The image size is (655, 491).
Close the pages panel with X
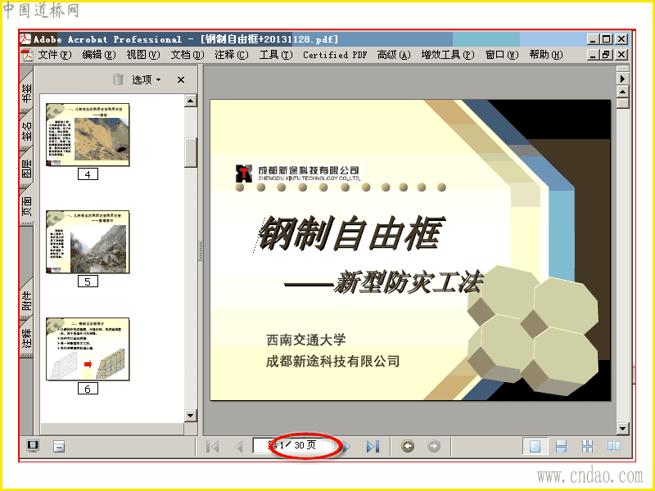click(x=181, y=79)
